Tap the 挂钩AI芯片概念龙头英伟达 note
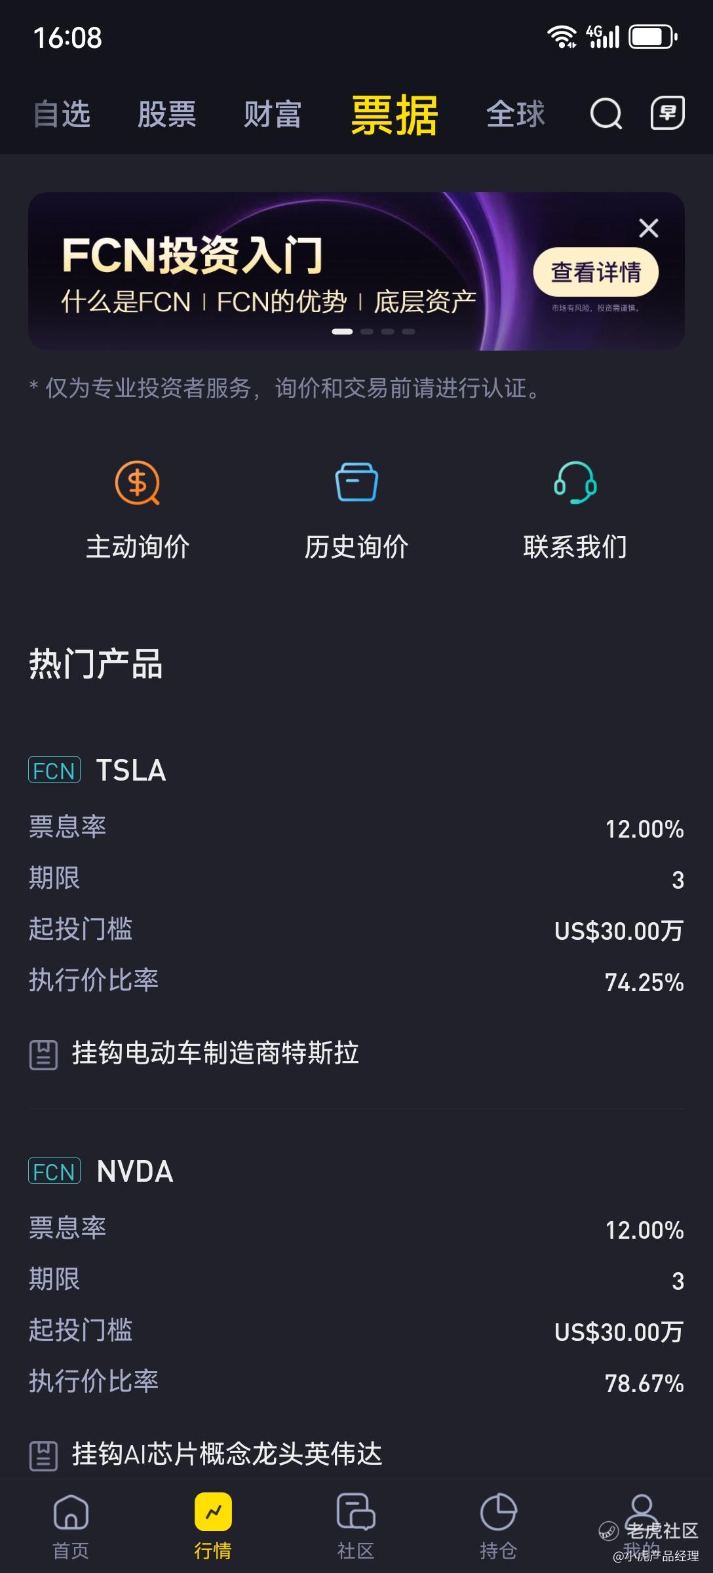This screenshot has width=713, height=1573. [x=226, y=1454]
